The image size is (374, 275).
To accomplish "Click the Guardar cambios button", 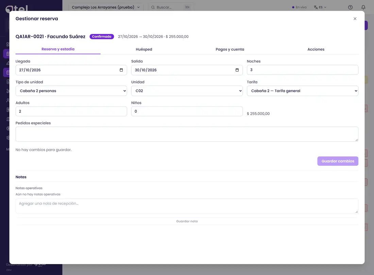I will click(338, 161).
